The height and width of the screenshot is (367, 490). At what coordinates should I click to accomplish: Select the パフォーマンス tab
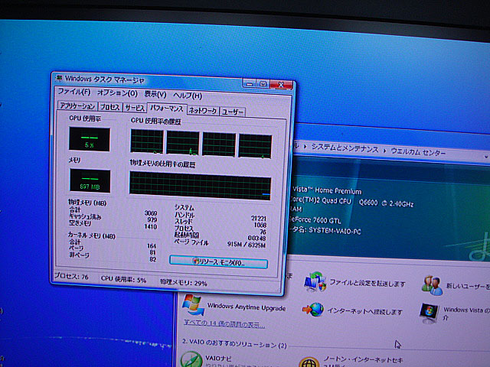tap(167, 108)
